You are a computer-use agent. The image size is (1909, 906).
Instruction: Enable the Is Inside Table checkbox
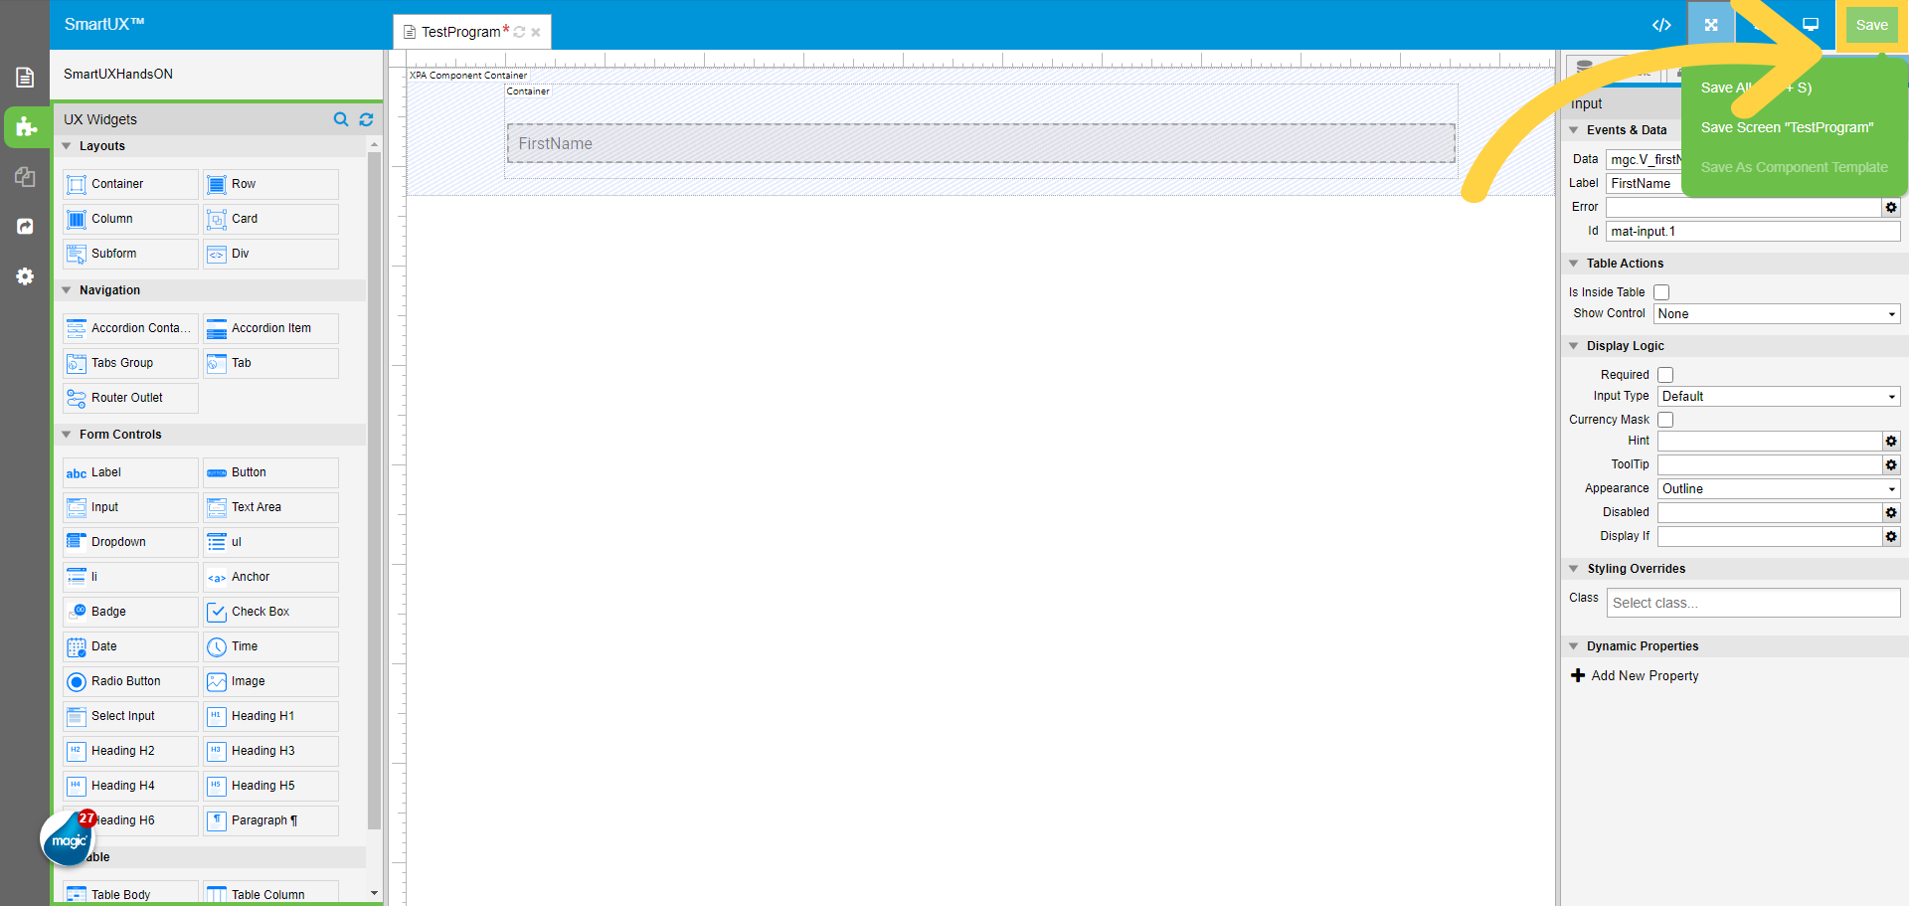[x=1661, y=292]
